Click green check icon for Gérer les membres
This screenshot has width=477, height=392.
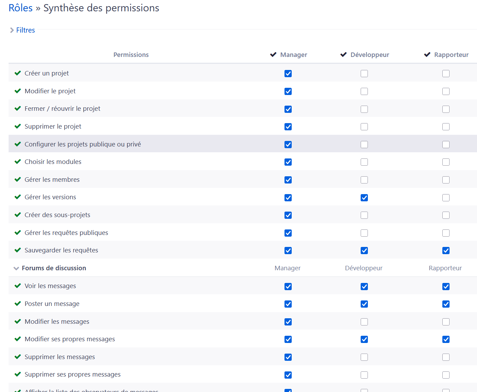click(18, 179)
